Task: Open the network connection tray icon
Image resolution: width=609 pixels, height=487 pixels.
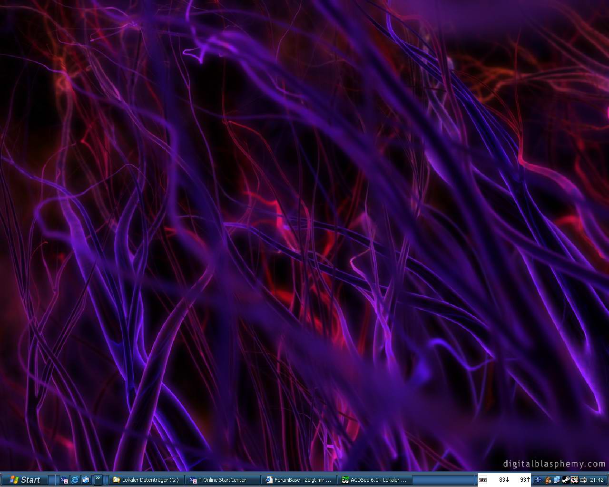Action: [x=557, y=479]
